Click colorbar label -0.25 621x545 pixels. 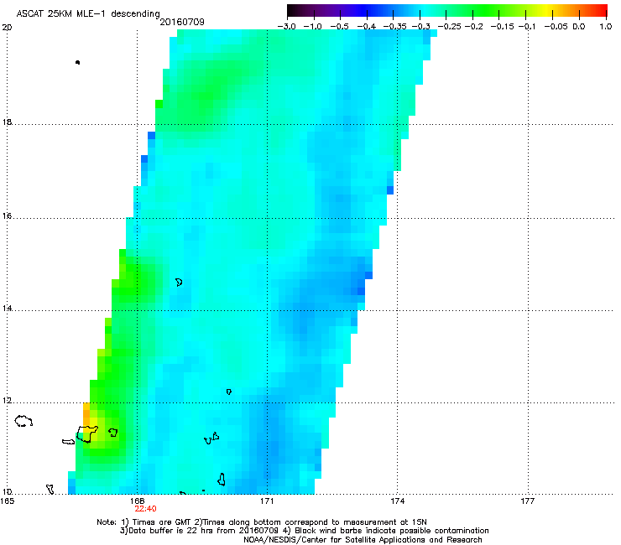pyautogui.click(x=449, y=27)
